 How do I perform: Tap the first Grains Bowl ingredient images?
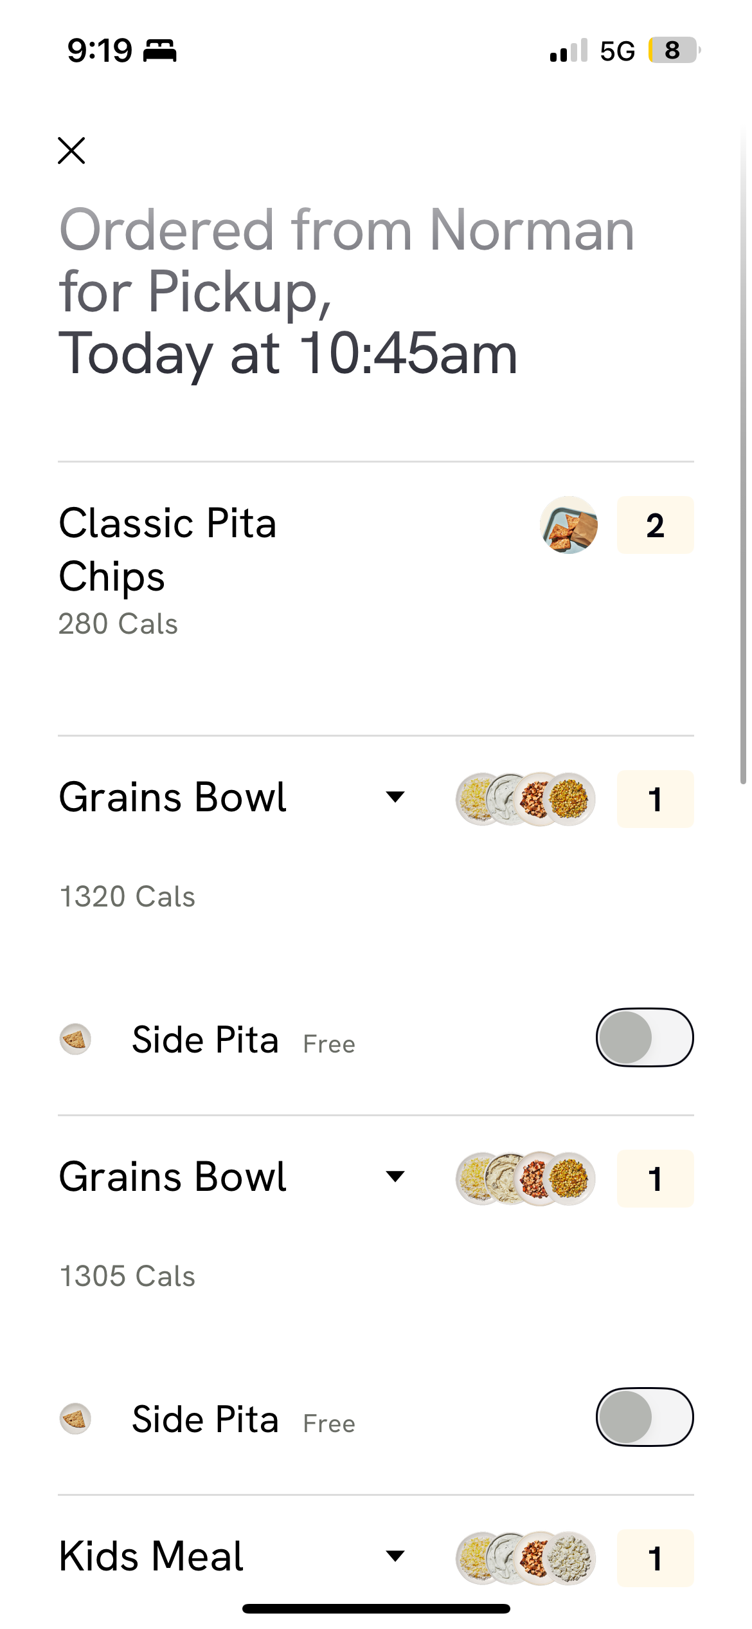(x=525, y=799)
